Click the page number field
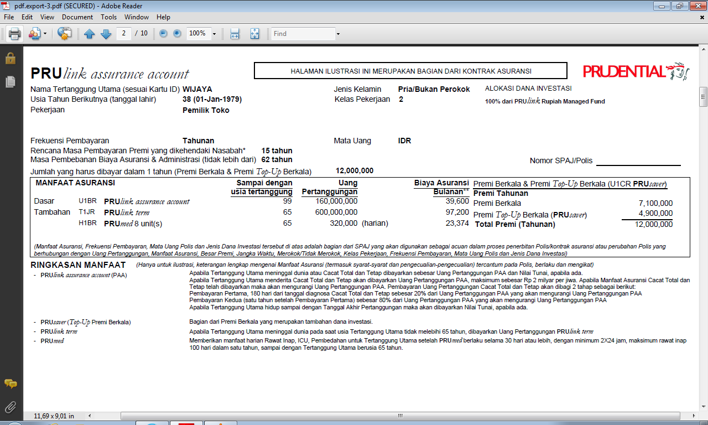 coord(123,33)
